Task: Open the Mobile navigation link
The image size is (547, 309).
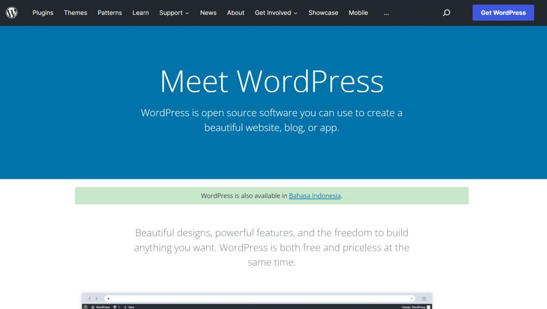Action: tap(358, 13)
